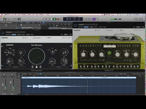Viewport: 146px width, 109px height.
Task: Click volume fader on the left mixer strip
Action: (3, 84)
